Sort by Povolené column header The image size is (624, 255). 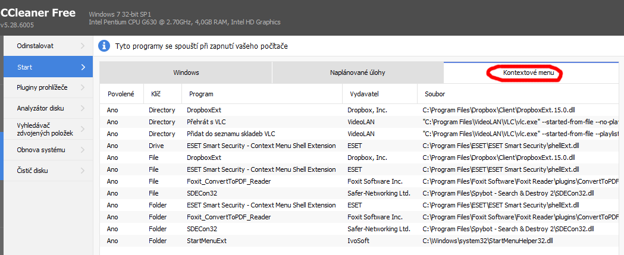(x=121, y=94)
